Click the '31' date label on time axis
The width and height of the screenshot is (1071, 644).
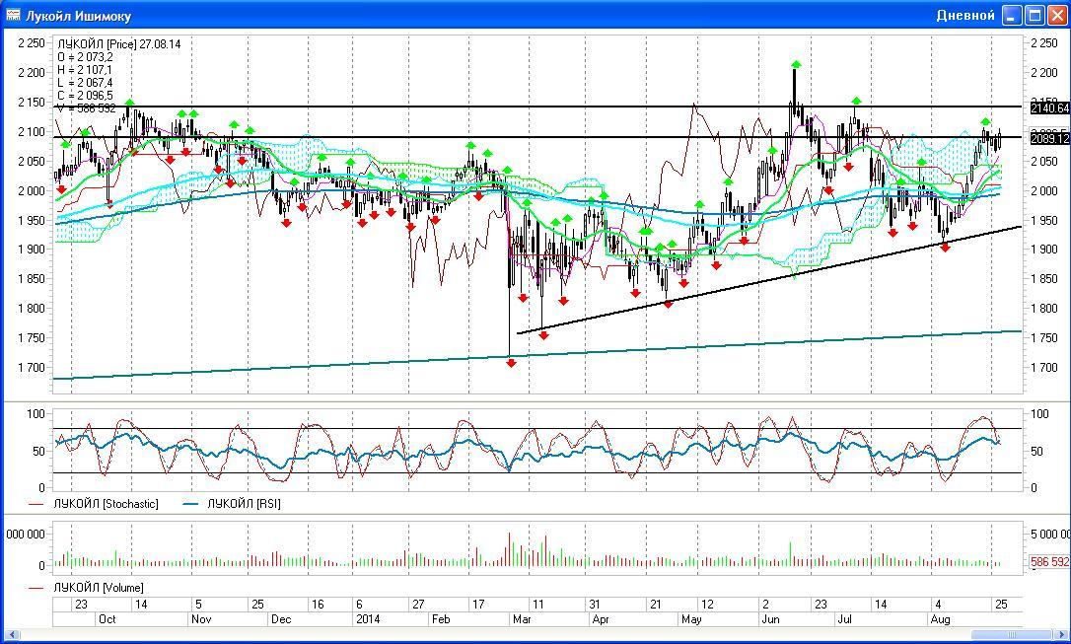[595, 605]
